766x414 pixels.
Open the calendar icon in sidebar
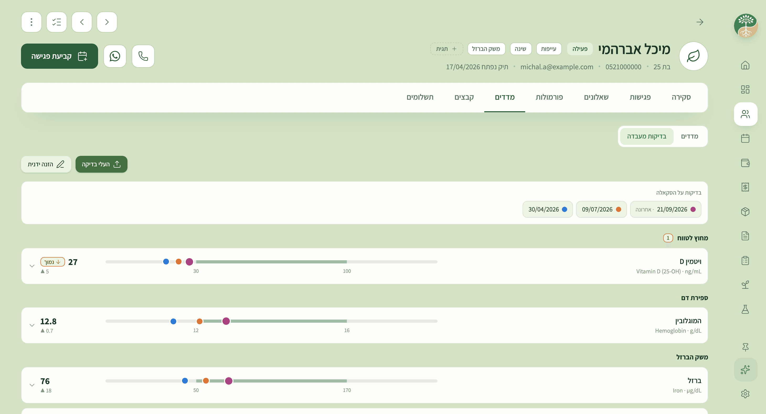745,138
